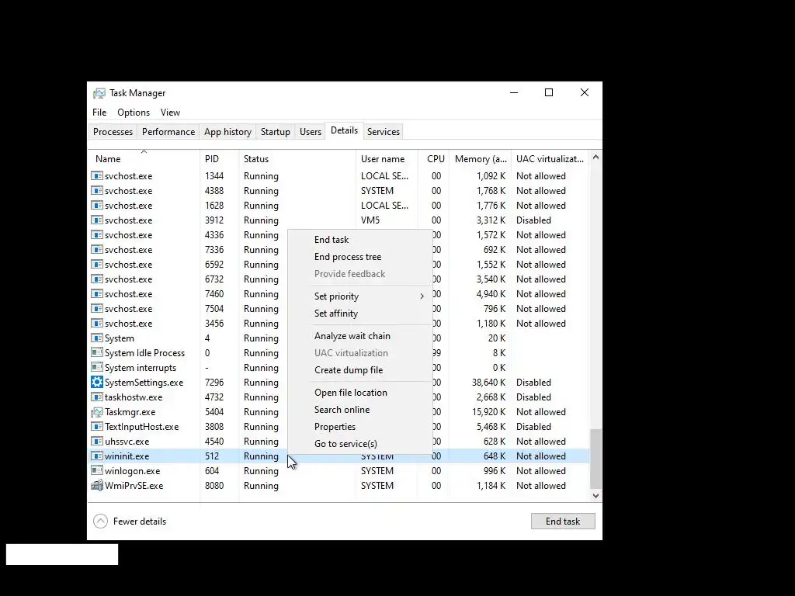Select the Taskmgr.exe row name
The width and height of the screenshot is (795, 596).
pyautogui.click(x=130, y=412)
